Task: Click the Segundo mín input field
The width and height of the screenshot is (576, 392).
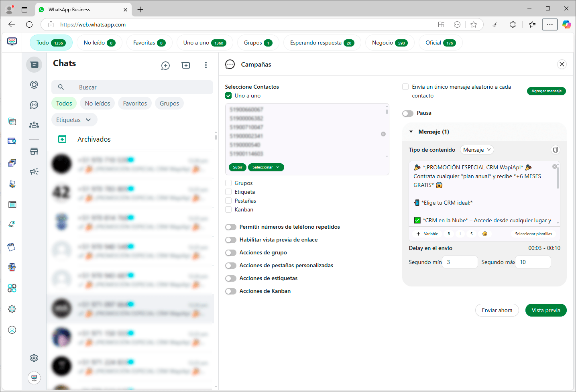Action: click(x=460, y=262)
